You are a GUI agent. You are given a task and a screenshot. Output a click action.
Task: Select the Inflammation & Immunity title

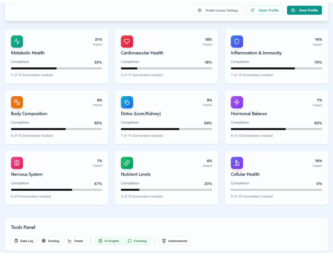(256, 53)
